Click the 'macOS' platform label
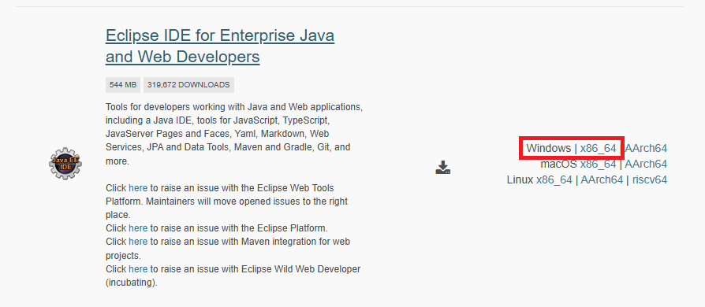This screenshot has height=307, width=705. pos(558,164)
